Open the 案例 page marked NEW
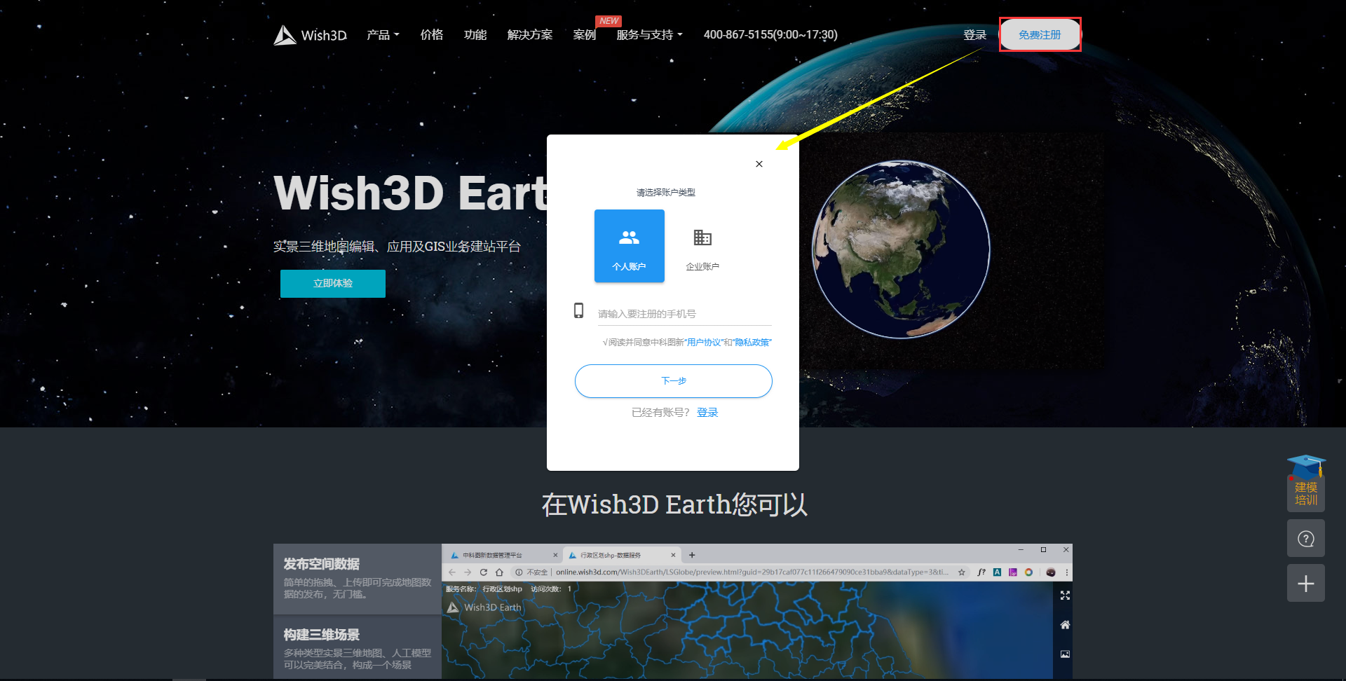 click(x=584, y=35)
